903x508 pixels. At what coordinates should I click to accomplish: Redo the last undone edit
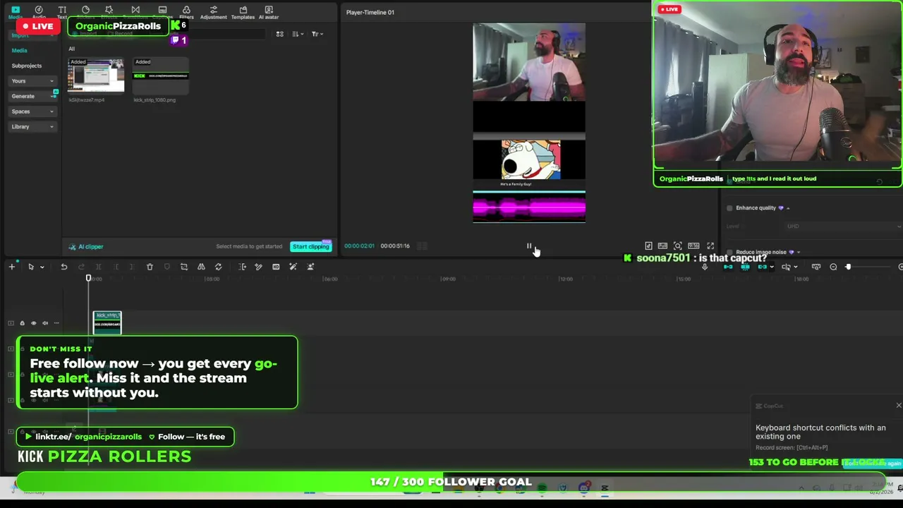click(81, 267)
